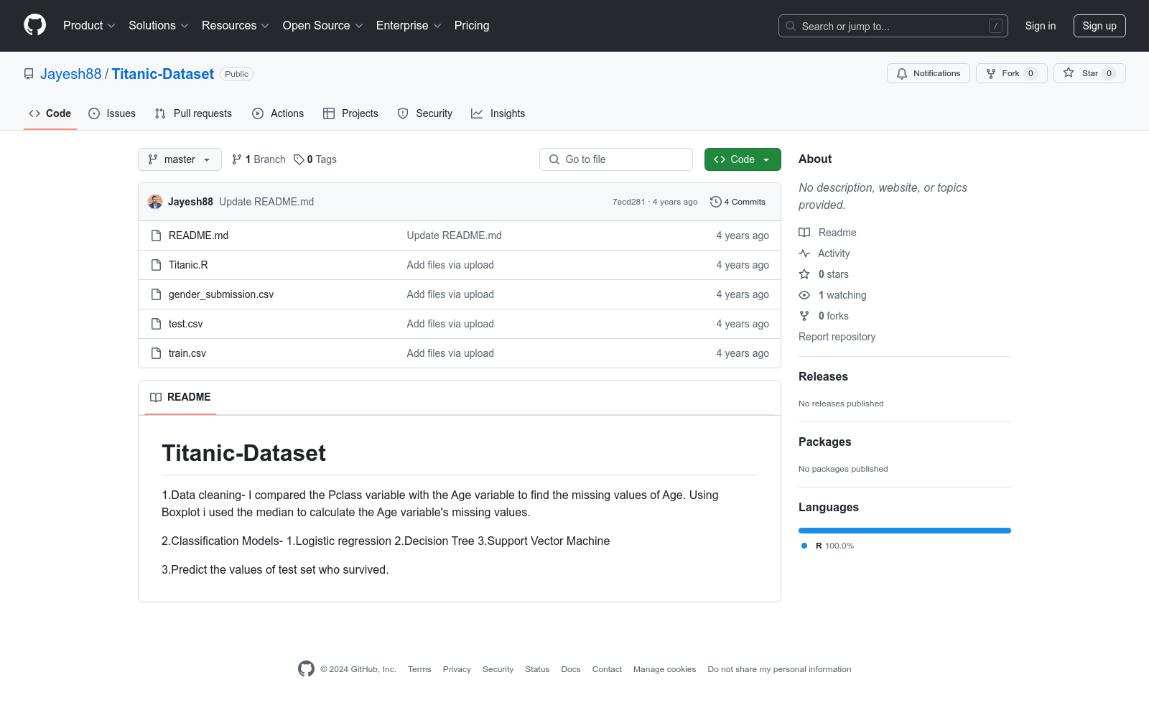Click the file icon next to README.md
The image size is (1149, 718).
(156, 236)
